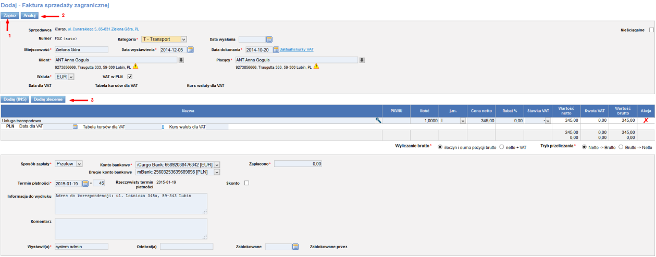Click the Data wystawienia date field
Image resolution: width=656 pixels, height=257 pixels.
[x=172, y=49]
